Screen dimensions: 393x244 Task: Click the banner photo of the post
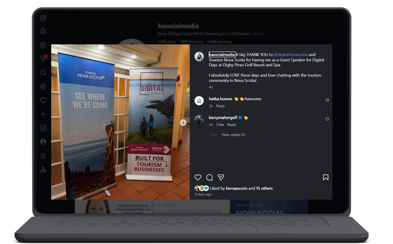[x=120, y=122]
